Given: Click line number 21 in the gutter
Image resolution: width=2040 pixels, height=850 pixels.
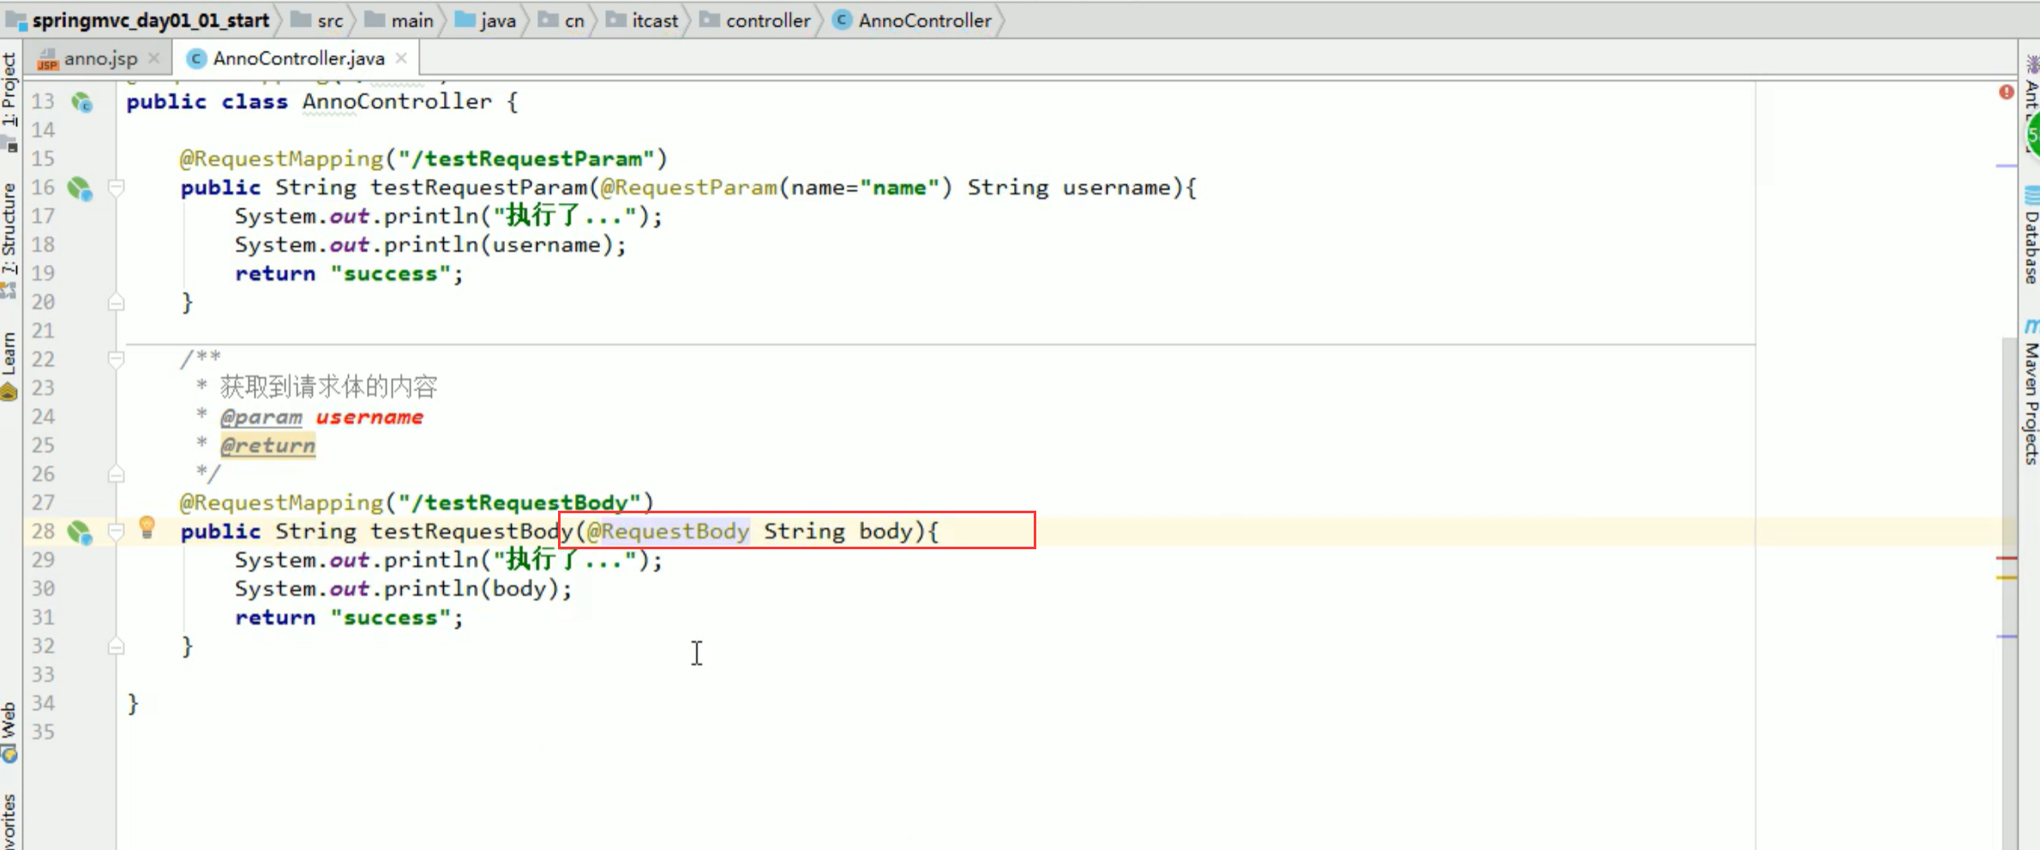Looking at the screenshot, I should (x=43, y=331).
